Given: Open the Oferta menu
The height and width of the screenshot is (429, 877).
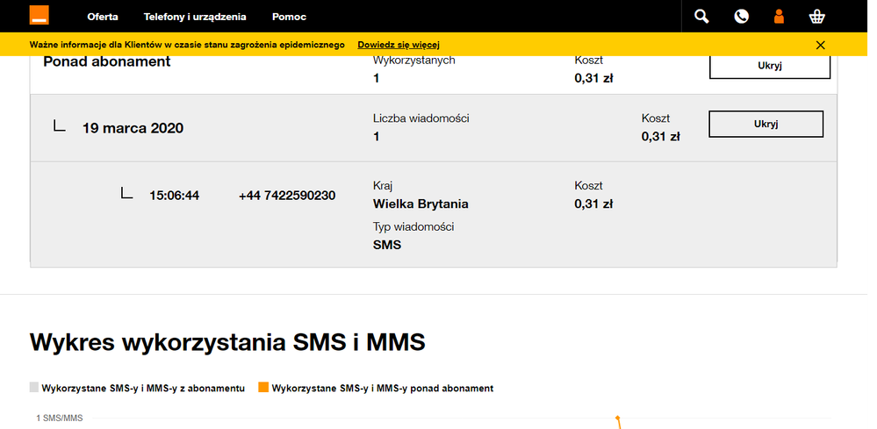Looking at the screenshot, I should 103,17.
